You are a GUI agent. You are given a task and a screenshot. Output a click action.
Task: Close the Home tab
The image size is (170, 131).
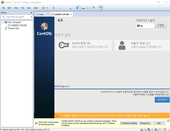pos(47,14)
